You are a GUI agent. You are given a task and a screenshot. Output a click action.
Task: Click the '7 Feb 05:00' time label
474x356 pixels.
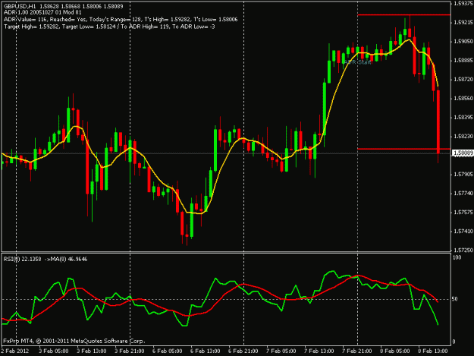(x=281, y=351)
